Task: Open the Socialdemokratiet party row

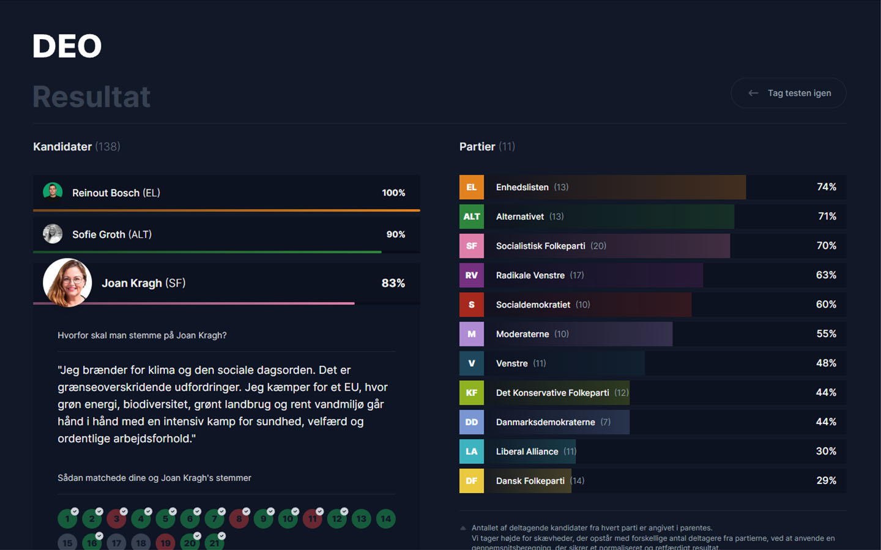Action: [x=653, y=304]
